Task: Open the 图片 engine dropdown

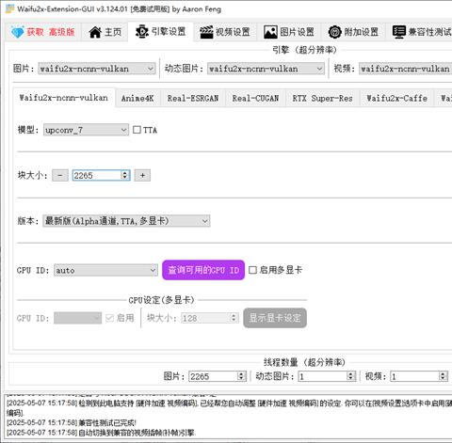Action: click(x=97, y=69)
